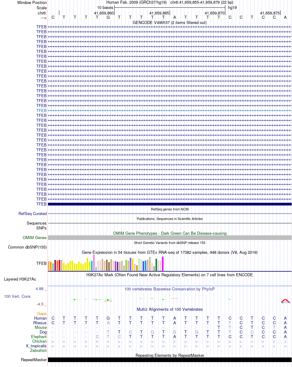Click the RepeatMasker track label
The width and height of the screenshot is (292, 367).
[x=34, y=360]
